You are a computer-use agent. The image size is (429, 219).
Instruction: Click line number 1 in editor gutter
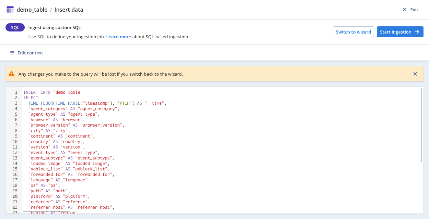(x=16, y=92)
